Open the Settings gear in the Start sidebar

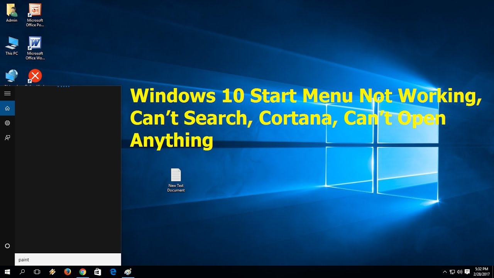click(7, 123)
